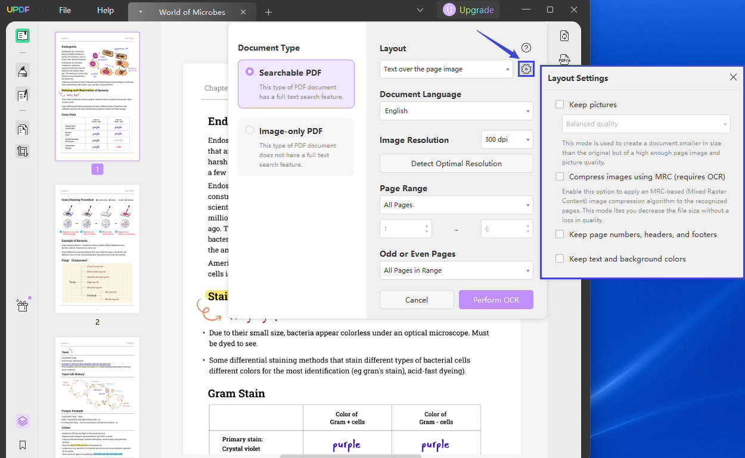Click the Perform OCR button

click(x=496, y=300)
